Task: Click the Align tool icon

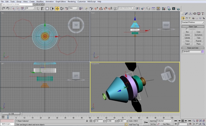Action: 143,9
